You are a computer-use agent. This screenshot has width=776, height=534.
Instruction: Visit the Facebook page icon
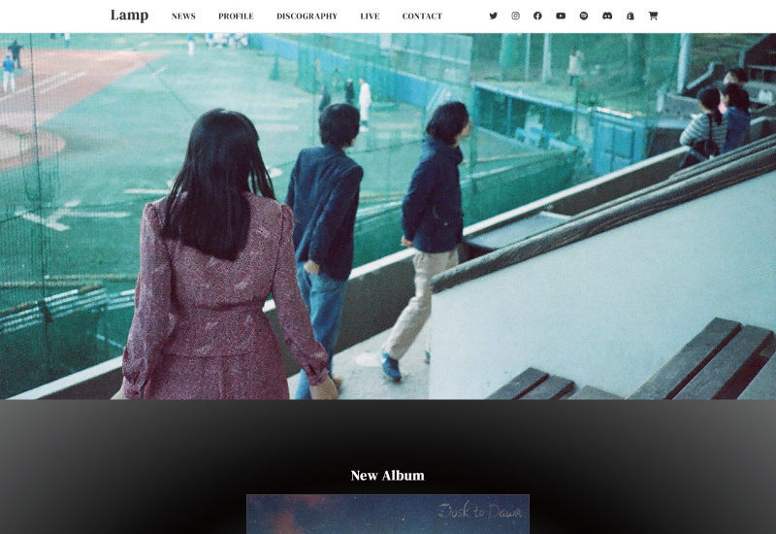click(x=537, y=17)
